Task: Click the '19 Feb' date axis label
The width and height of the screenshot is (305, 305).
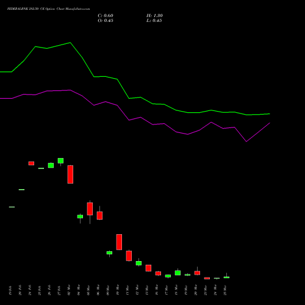Action: 10,290
